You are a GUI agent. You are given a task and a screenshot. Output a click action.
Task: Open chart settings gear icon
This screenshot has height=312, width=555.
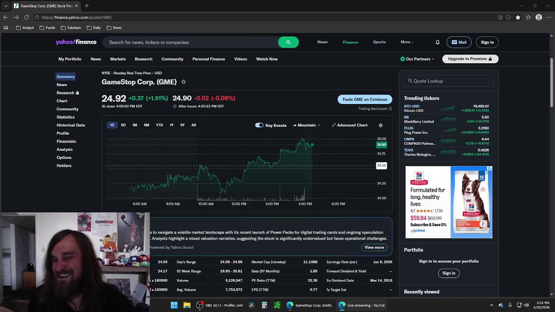[x=381, y=125]
